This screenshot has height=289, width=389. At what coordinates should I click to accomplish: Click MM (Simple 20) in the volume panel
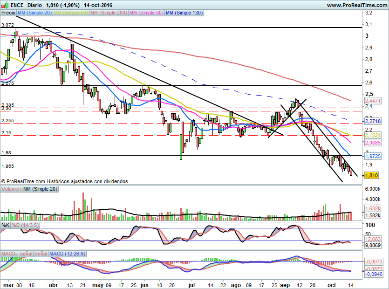41,189
